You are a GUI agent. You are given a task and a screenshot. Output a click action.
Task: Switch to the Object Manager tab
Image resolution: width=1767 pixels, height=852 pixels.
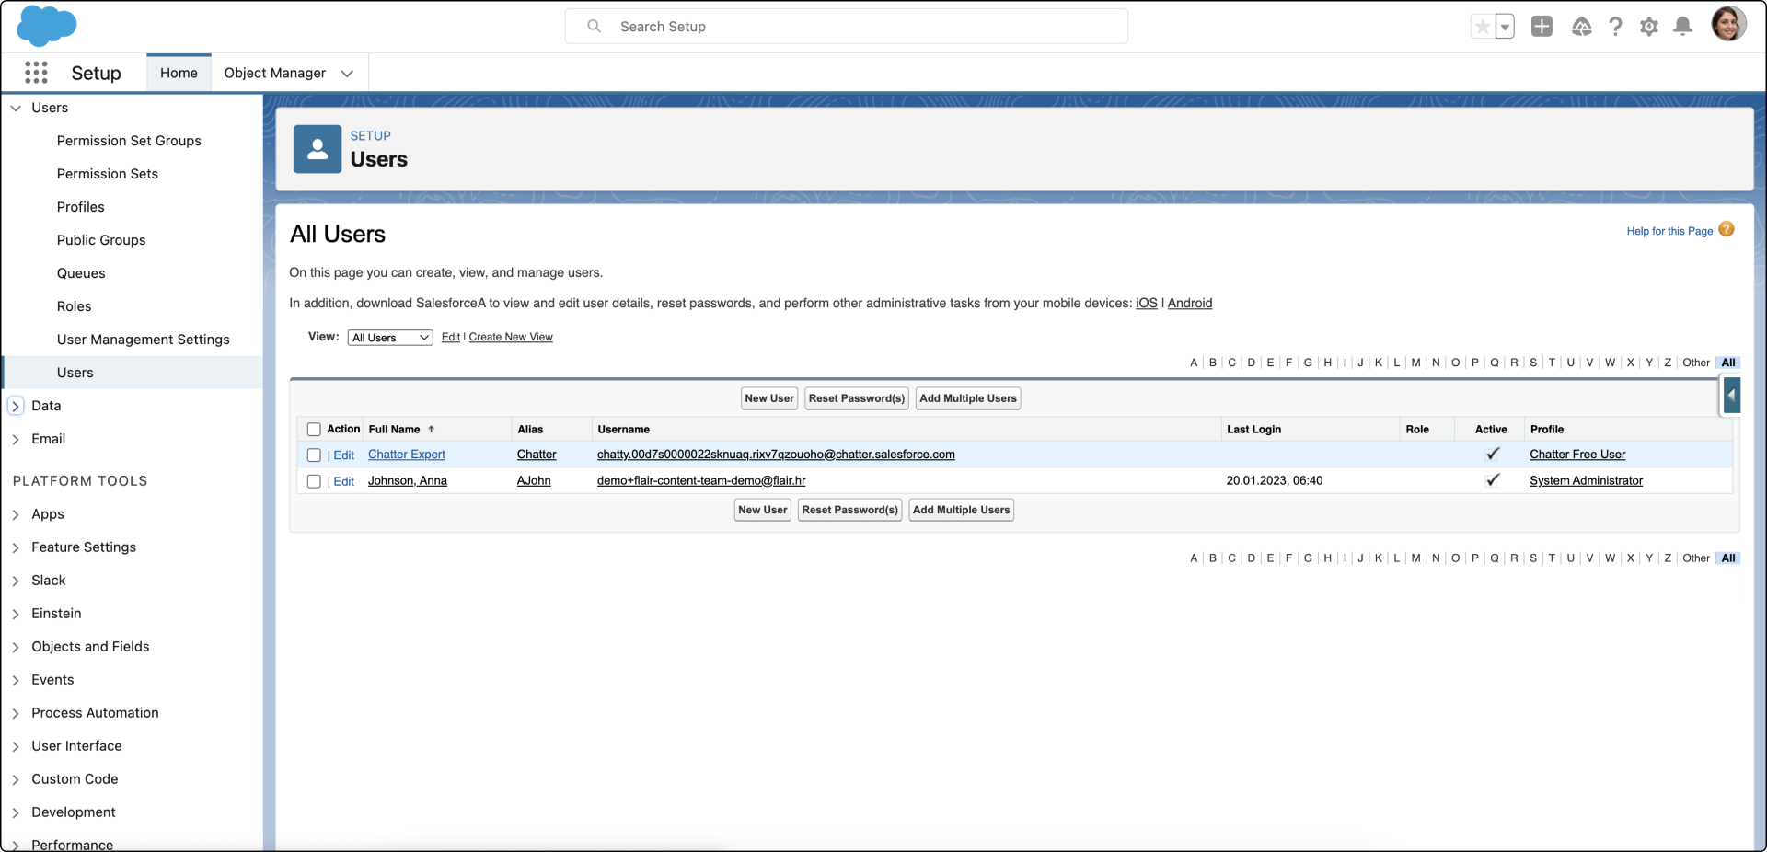pos(274,73)
